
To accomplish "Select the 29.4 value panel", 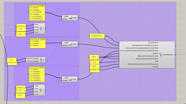I will [95, 66].
